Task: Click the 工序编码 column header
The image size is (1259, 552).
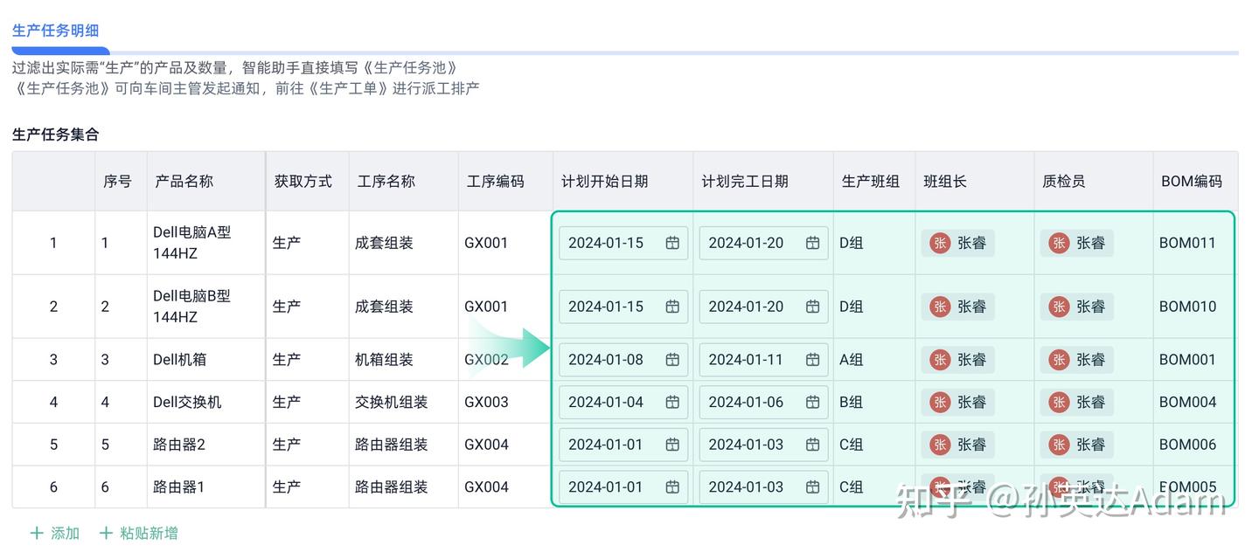Action: click(x=496, y=182)
